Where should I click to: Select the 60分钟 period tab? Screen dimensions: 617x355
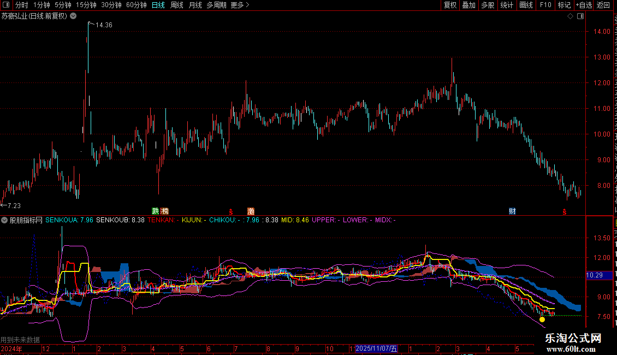[x=136, y=5]
